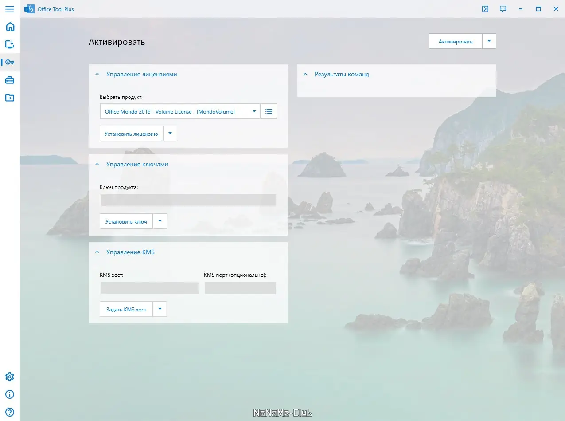This screenshot has height=421, width=565.
Task: Open dropdown arrow next to Установить ключ
Action: (x=160, y=221)
